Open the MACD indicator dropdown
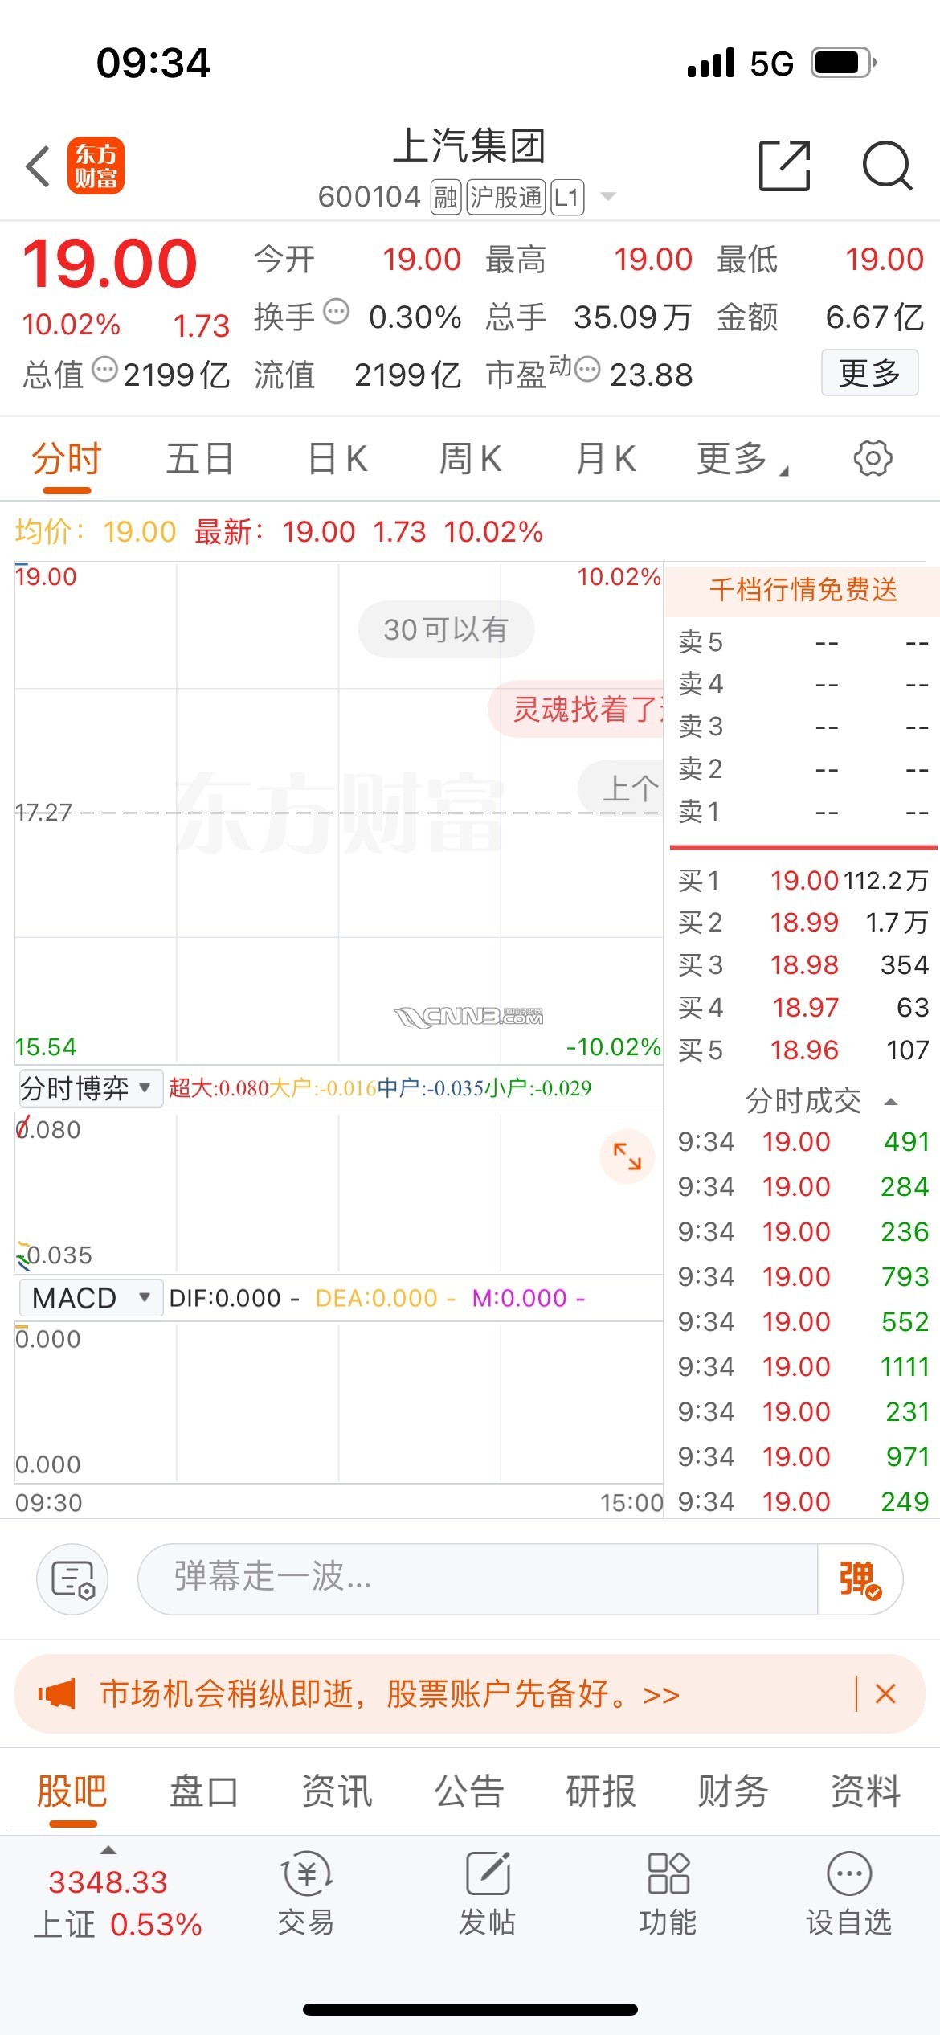This screenshot has width=940, height=2035. (89, 1297)
